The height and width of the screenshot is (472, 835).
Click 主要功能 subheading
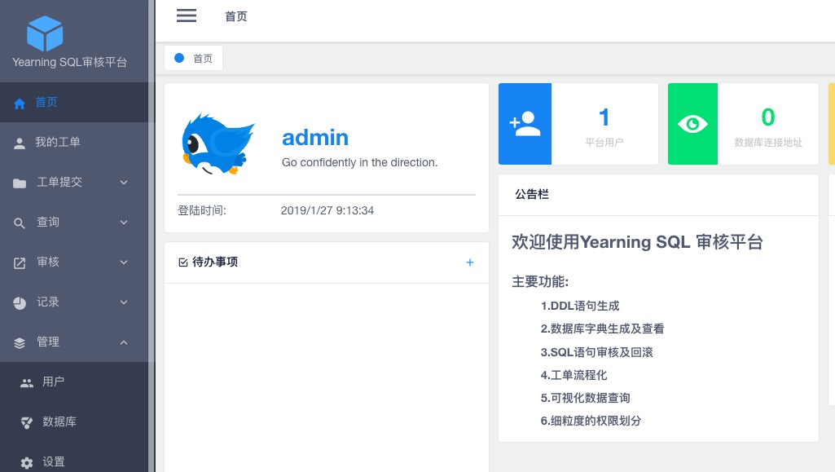[x=540, y=282]
